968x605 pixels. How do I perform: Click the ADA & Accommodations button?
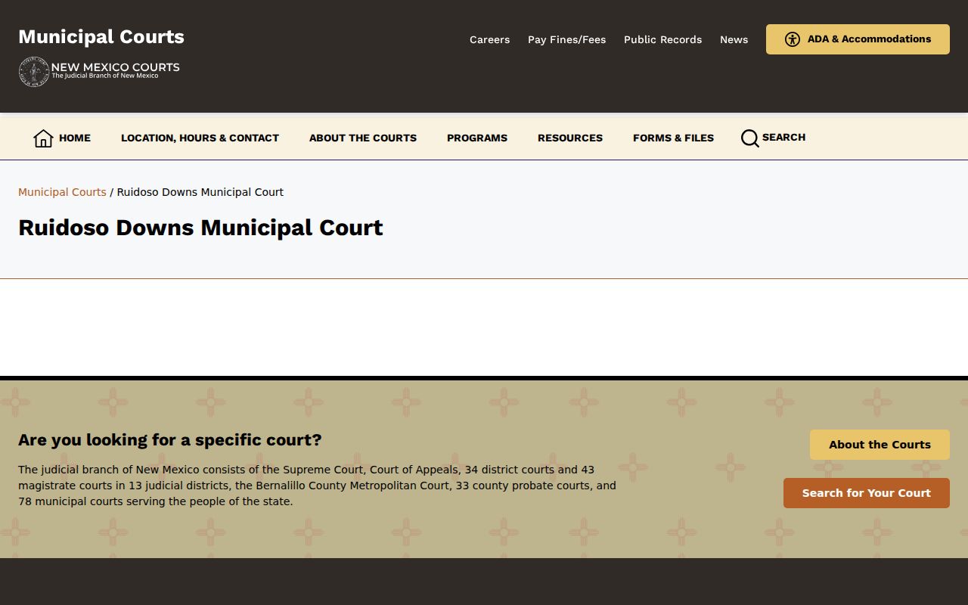pos(858,39)
